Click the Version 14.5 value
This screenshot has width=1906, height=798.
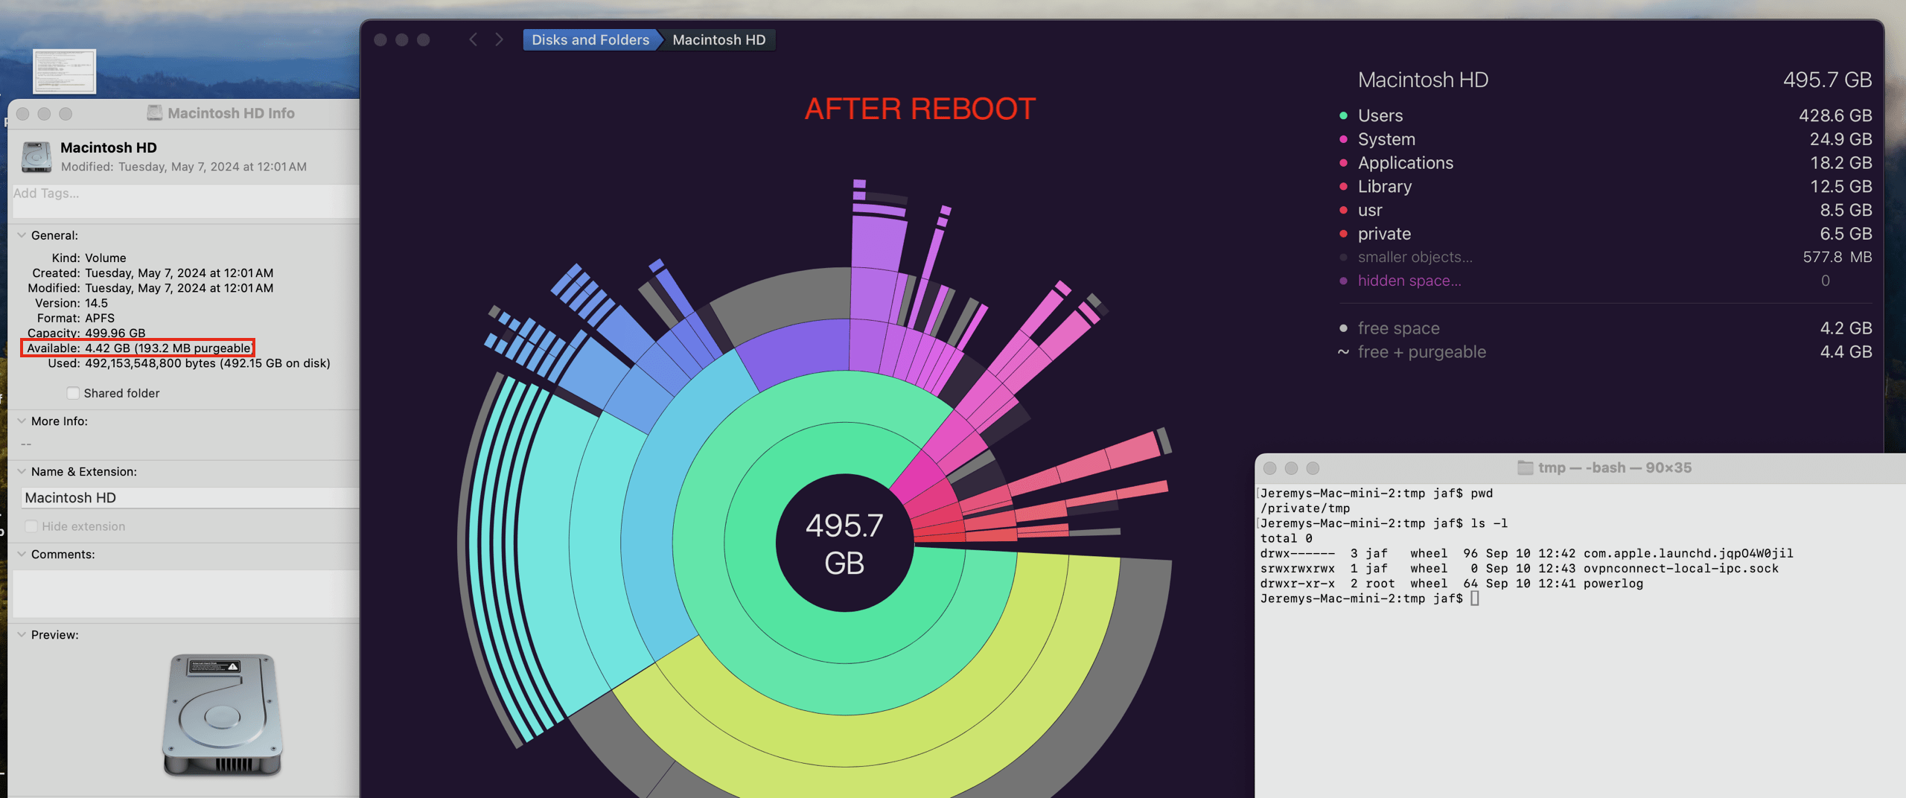[97, 303]
